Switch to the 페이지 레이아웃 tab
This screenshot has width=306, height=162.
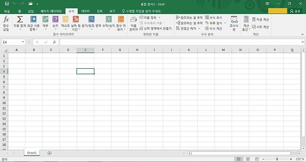[51, 11]
